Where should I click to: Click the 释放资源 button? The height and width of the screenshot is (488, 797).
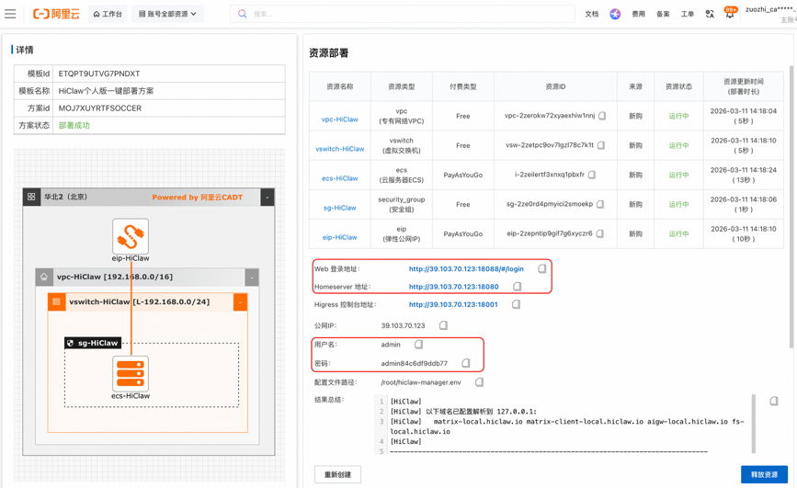764,474
